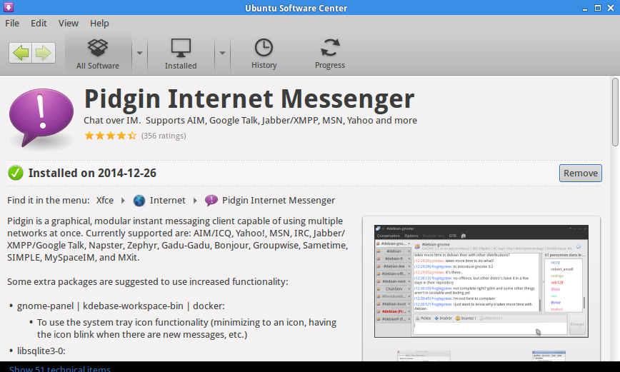620x372 pixels.
Task: Click the window menu icon in title bar
Action: tap(9, 7)
